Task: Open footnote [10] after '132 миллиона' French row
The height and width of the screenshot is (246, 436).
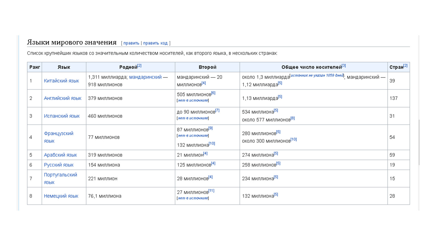Action: [212, 143]
